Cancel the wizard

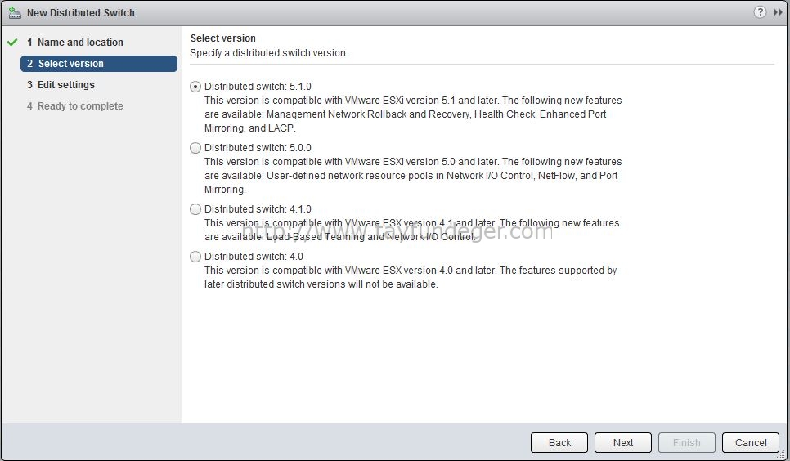tap(751, 442)
